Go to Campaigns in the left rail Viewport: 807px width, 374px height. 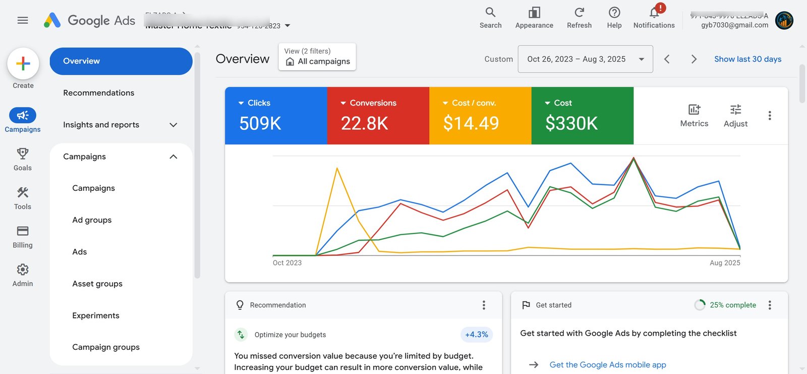(x=23, y=120)
